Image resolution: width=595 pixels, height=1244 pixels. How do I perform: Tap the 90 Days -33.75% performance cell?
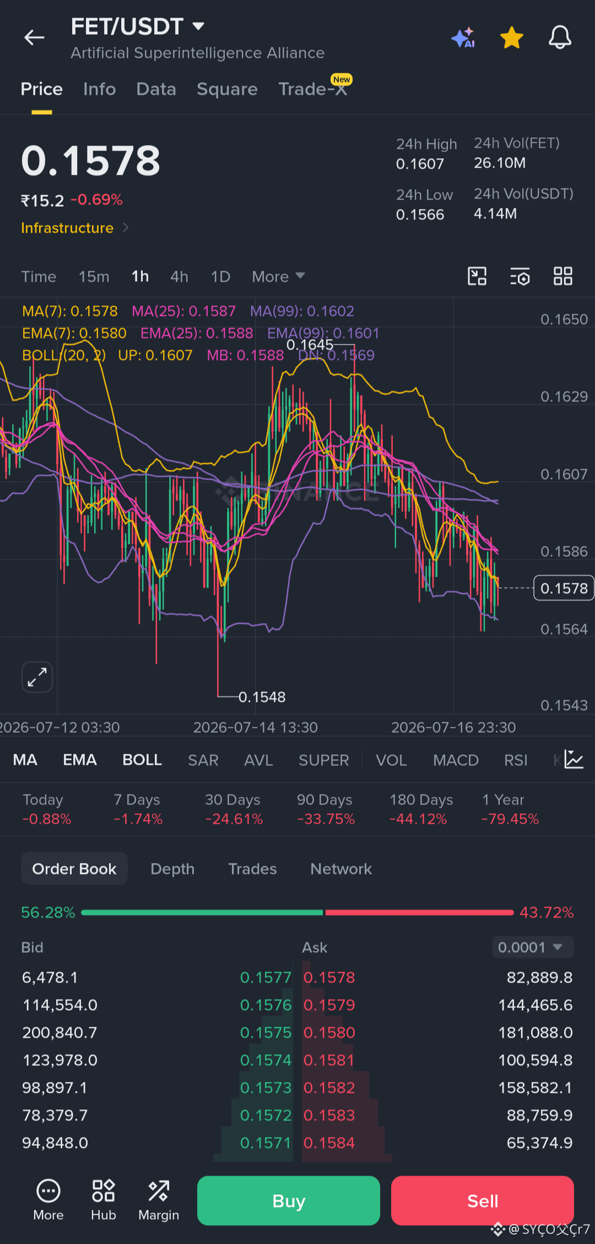pyautogui.click(x=326, y=809)
